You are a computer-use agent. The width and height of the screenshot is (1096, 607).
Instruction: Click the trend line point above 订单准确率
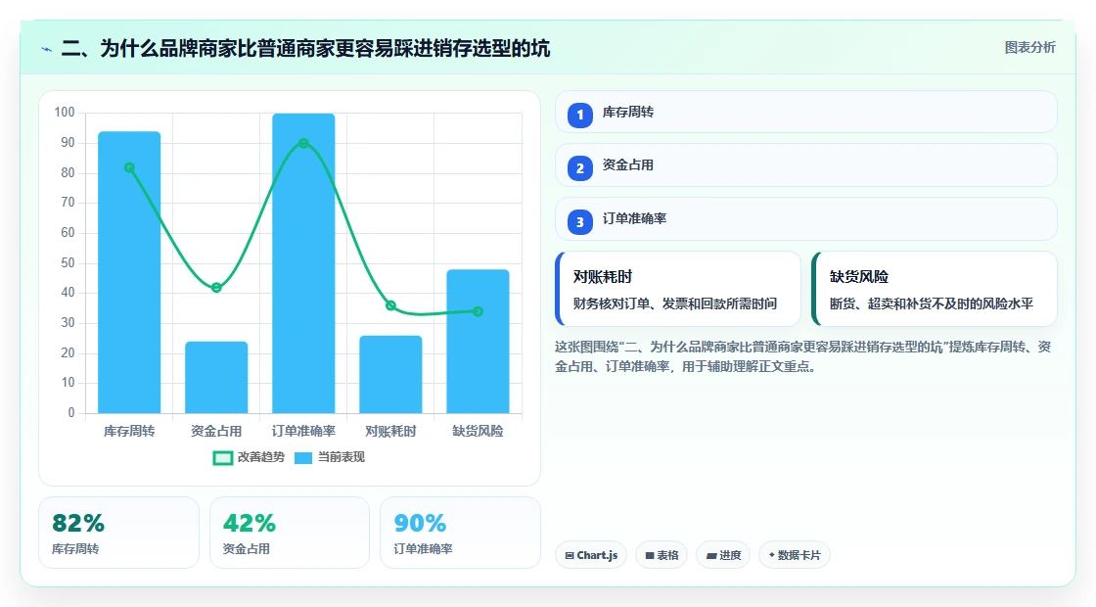tap(303, 143)
